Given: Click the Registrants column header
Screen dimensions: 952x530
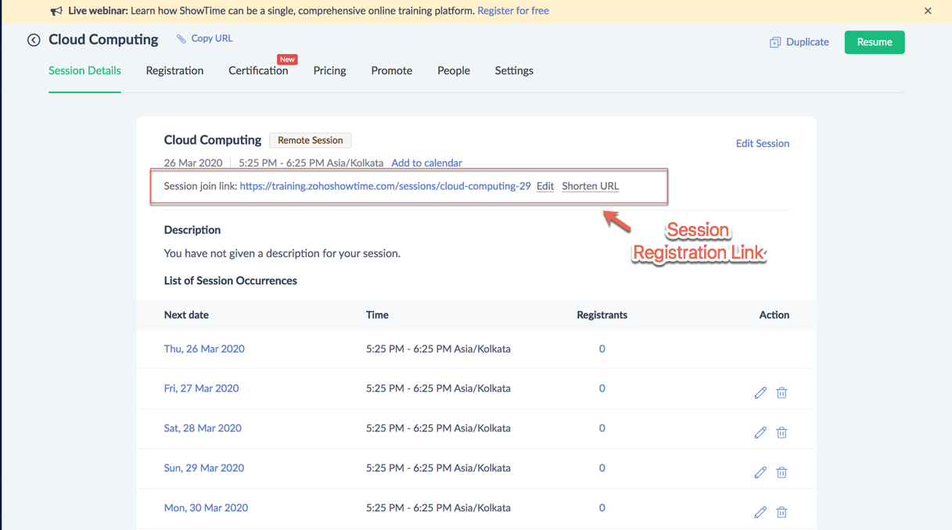Looking at the screenshot, I should click(602, 315).
